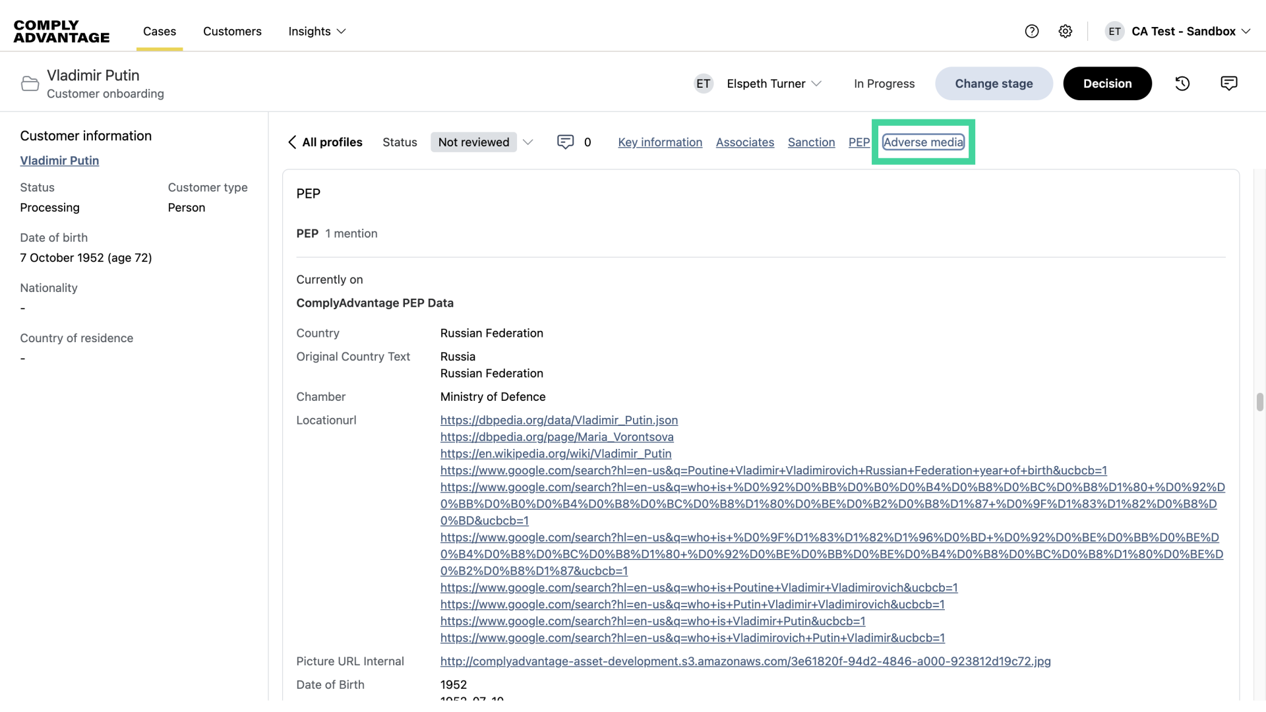Click the profile comment bubble icon
1266x712 pixels.
point(565,142)
